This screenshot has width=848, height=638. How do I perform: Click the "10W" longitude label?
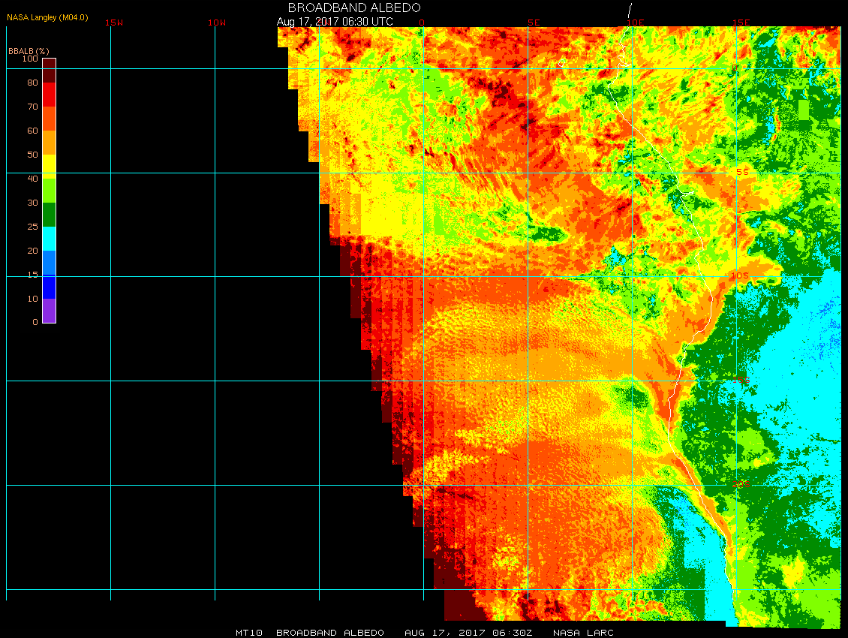click(217, 23)
